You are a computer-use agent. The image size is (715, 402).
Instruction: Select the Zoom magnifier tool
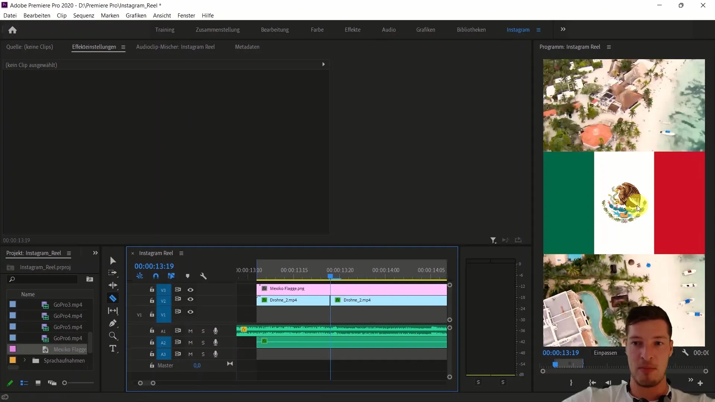(113, 336)
